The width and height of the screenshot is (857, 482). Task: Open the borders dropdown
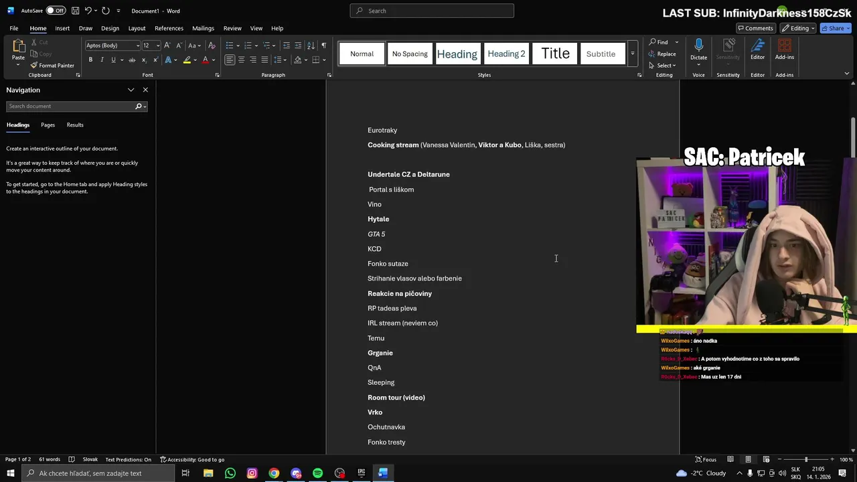pyautogui.click(x=324, y=60)
